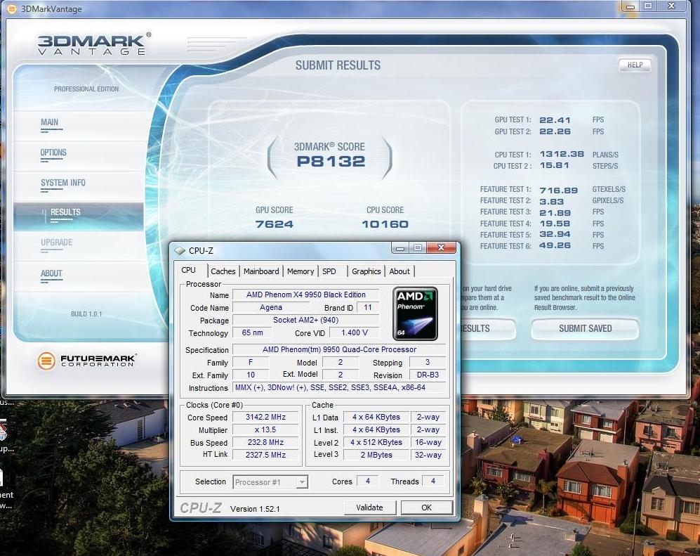This screenshot has height=556, width=700.
Task: Click the CPU-Z window title icon
Action: pos(180,251)
